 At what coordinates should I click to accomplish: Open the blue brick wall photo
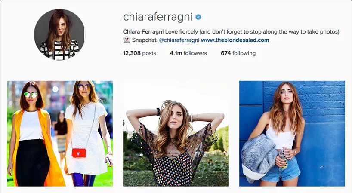pyautogui.click(x=292, y=133)
